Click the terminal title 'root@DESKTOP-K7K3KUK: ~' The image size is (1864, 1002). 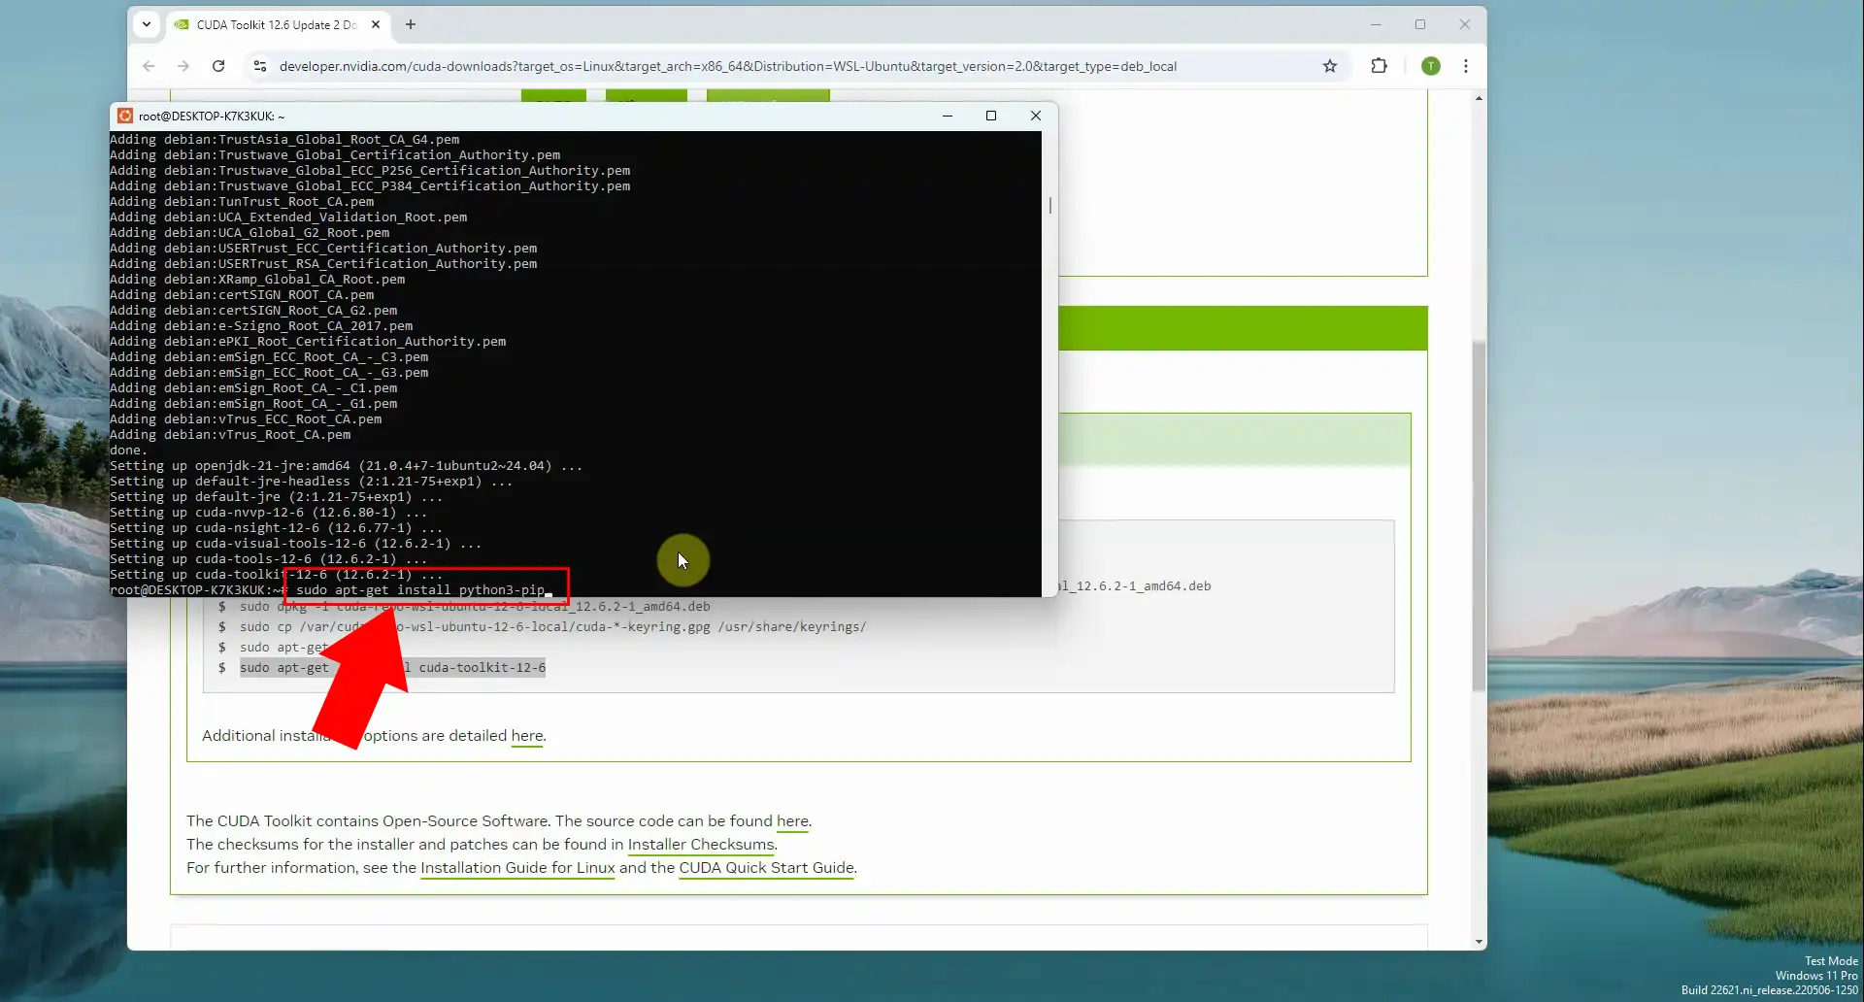point(212,116)
